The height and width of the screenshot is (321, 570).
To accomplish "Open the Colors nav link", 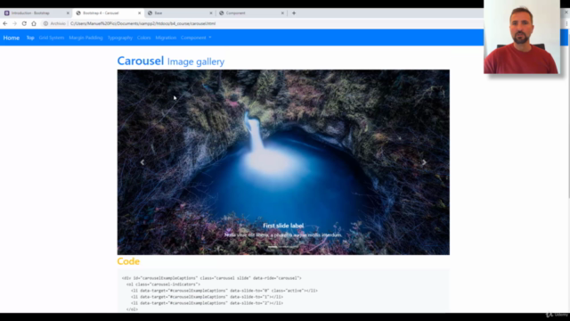I will (144, 37).
